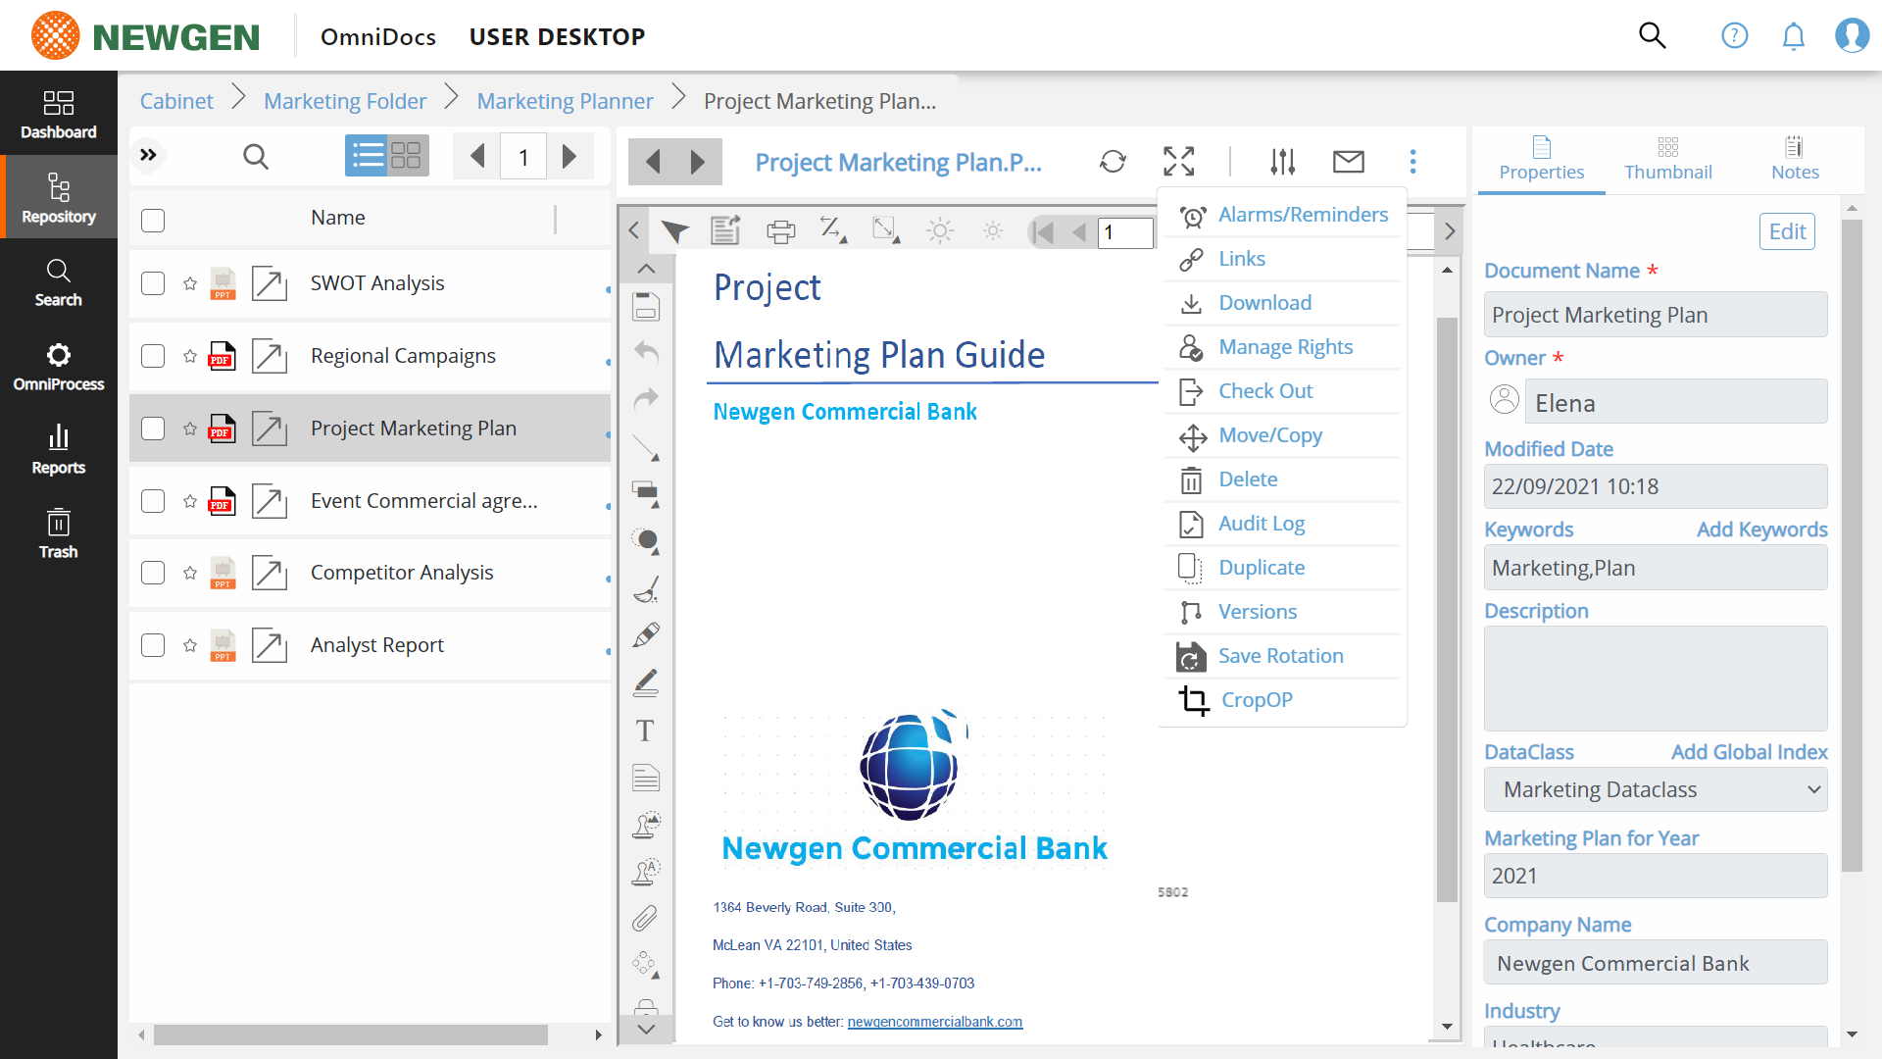
Task: Click the Add Keywords link
Action: (1760, 529)
